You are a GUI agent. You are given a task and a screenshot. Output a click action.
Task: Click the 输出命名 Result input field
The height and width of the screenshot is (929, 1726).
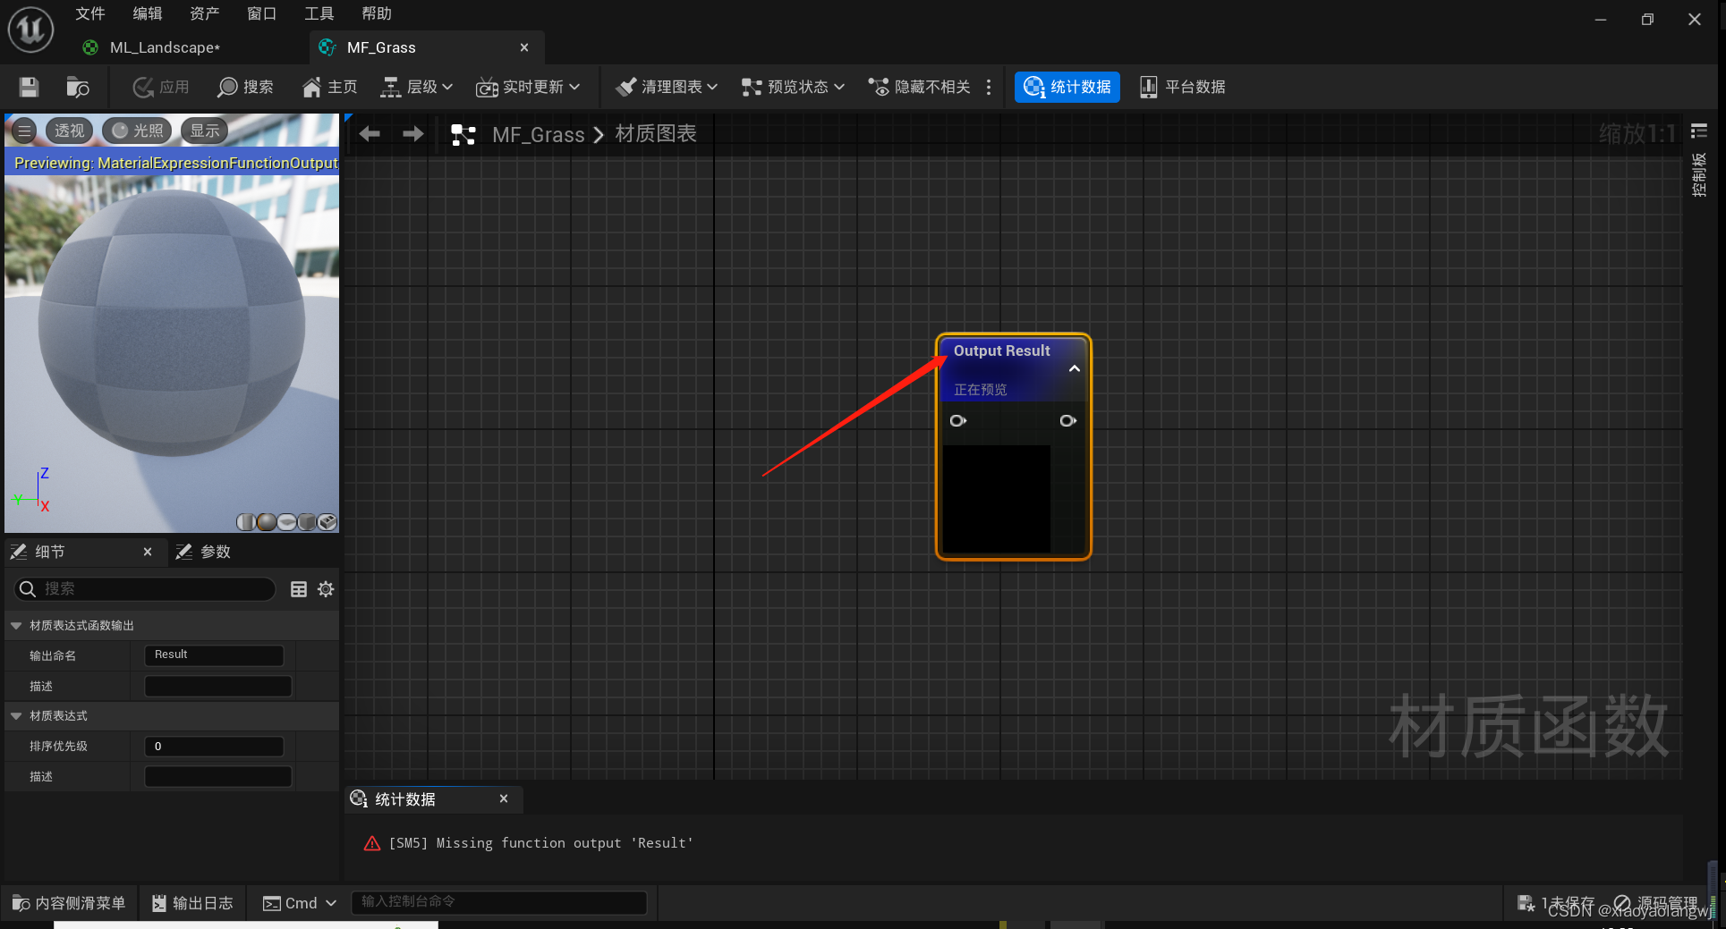[x=214, y=655]
